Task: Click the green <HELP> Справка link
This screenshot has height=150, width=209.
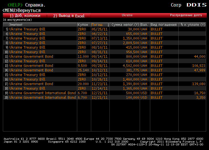Action: pyautogui.click(x=26, y=5)
